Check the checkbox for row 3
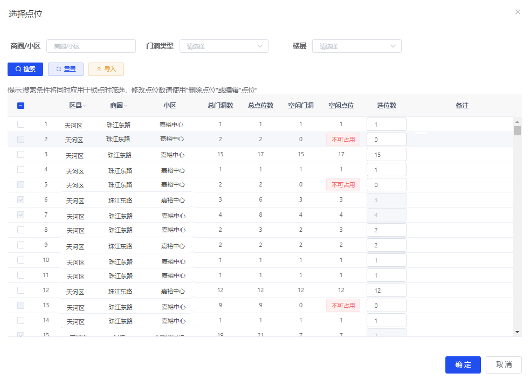Viewport: 530px width, 380px height. pyautogui.click(x=21, y=155)
